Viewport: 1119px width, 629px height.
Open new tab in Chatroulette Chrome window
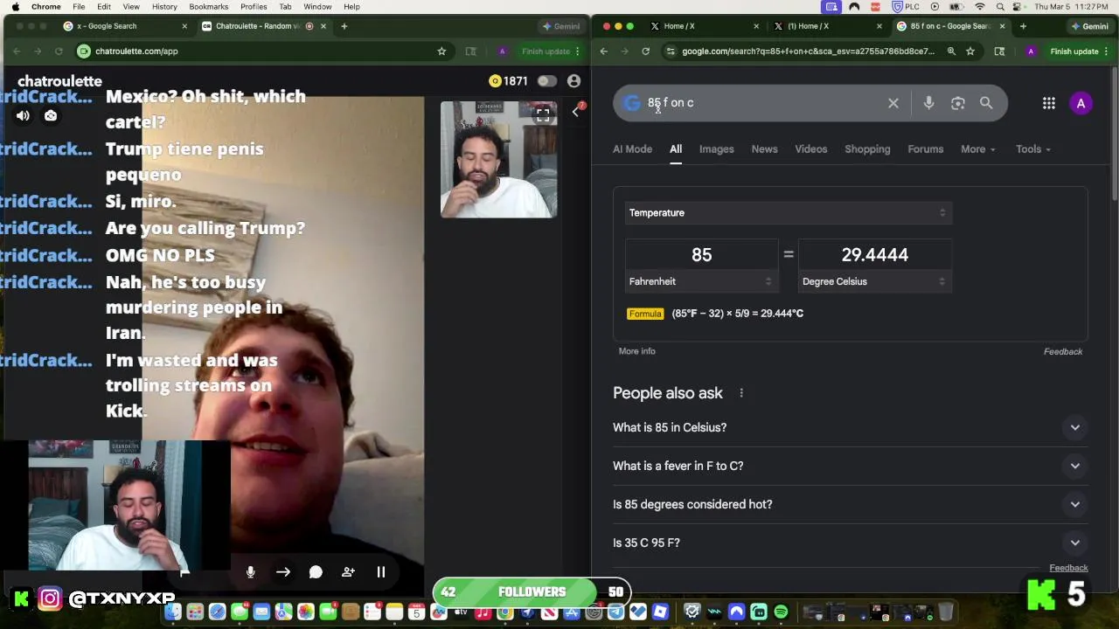pyautogui.click(x=344, y=26)
